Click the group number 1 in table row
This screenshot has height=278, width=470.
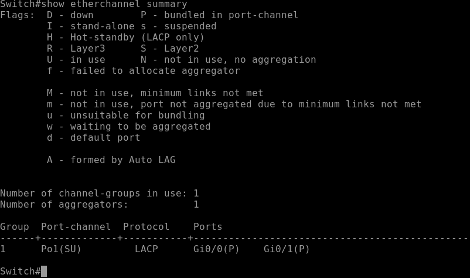click(x=3, y=249)
